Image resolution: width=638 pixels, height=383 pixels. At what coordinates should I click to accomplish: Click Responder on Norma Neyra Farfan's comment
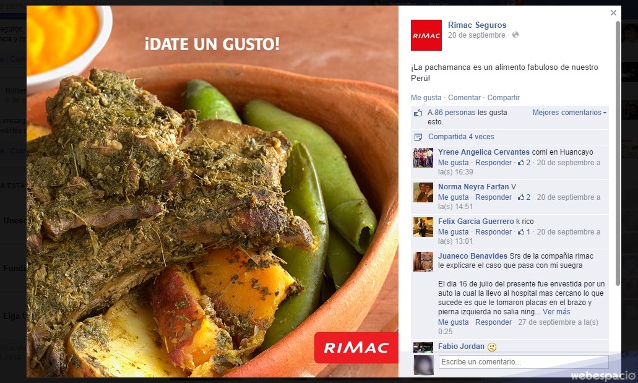(493, 197)
